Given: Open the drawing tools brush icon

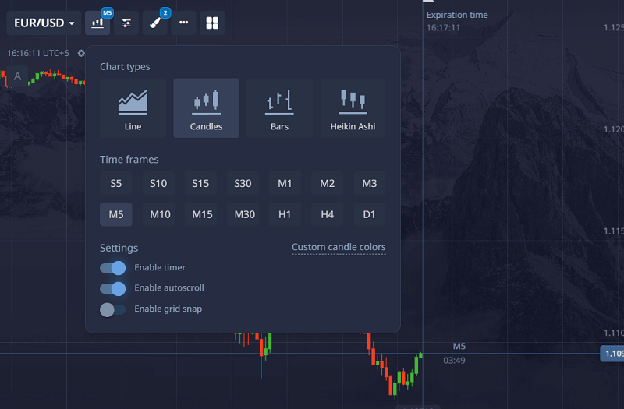Looking at the screenshot, I should (154, 23).
